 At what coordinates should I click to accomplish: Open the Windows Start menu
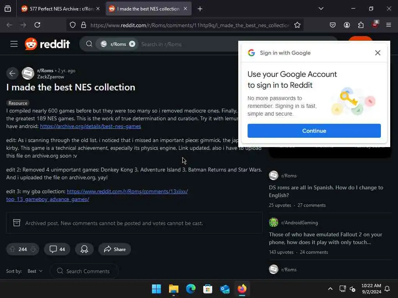156,289
